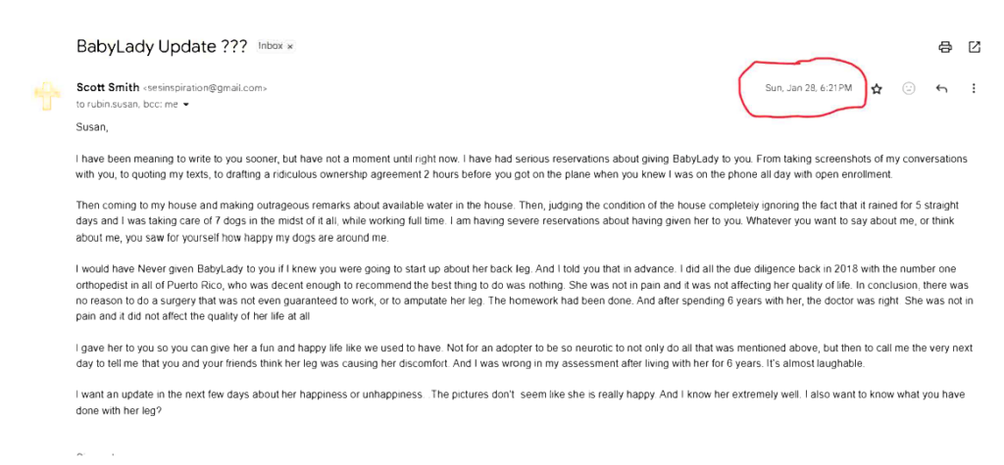Add an emoji reaction to the email
The width and height of the screenshot is (1004, 465).
[x=909, y=88]
